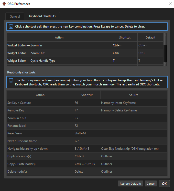Click the info icon in the shortcut cell hint

point(11,27)
